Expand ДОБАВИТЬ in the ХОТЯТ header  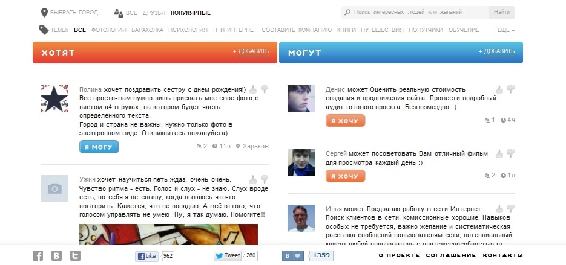point(254,51)
